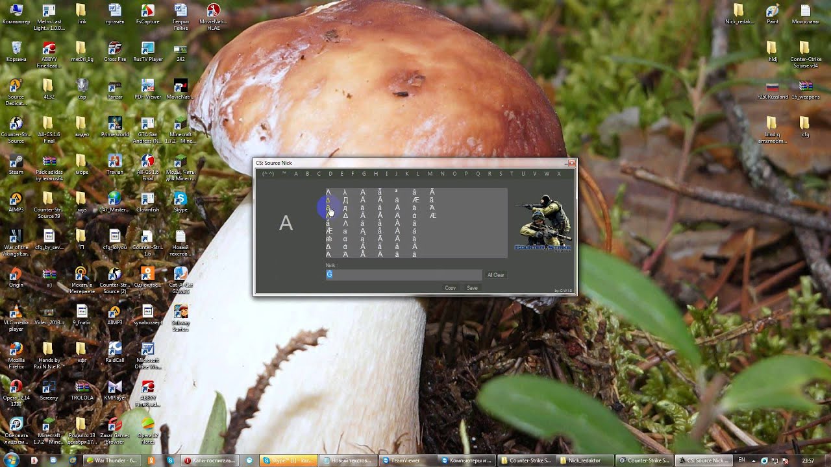Open the Windows Start menu
Viewport: 831px width, 467px height.
click(11, 460)
